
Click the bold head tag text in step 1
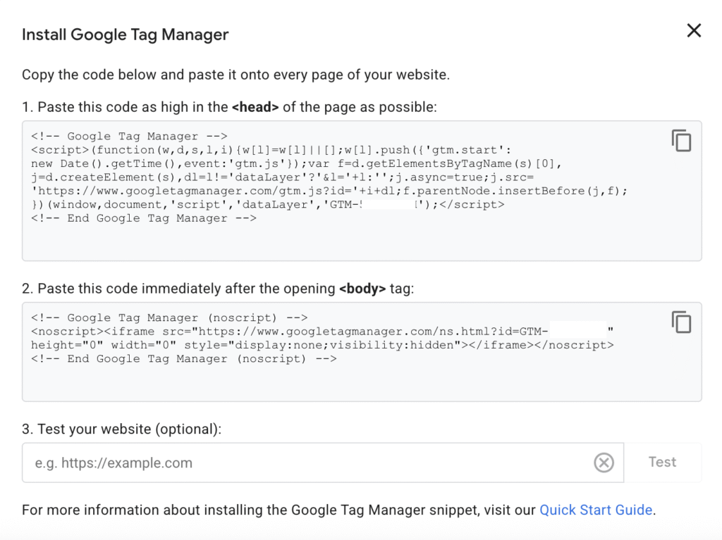click(257, 106)
